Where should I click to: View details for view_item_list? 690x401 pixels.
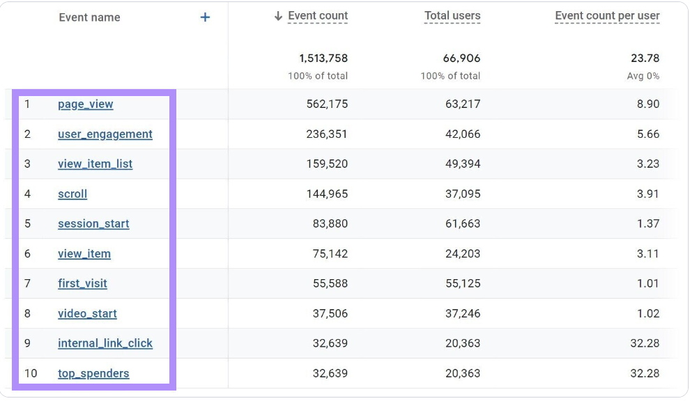point(95,164)
